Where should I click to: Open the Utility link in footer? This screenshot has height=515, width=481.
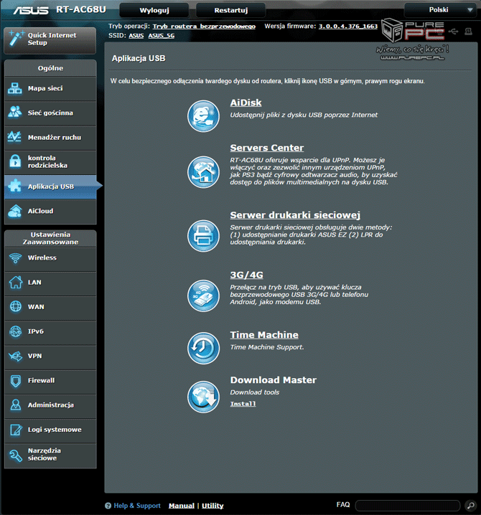[x=213, y=506]
